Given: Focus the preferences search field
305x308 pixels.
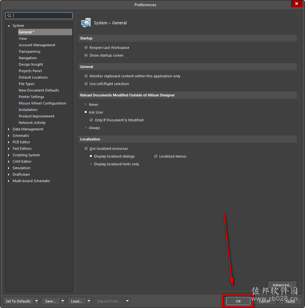Looking at the screenshot, I should tap(39, 16).
